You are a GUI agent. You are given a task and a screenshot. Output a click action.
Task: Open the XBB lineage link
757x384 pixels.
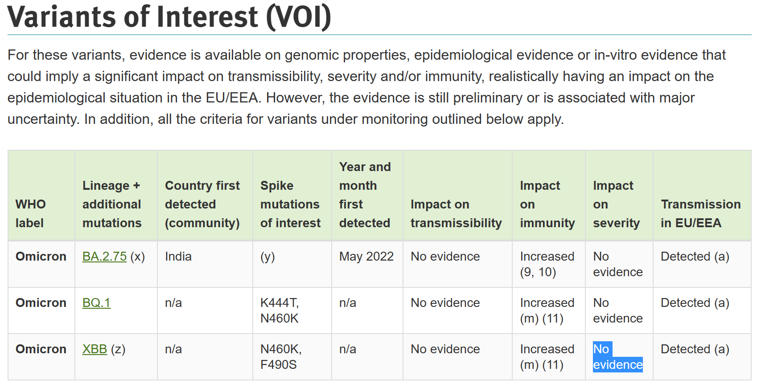[95, 349]
